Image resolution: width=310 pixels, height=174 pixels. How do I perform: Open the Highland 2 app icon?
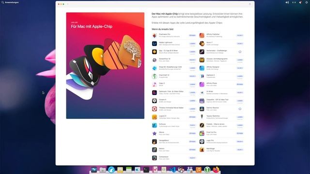(x=202, y=76)
